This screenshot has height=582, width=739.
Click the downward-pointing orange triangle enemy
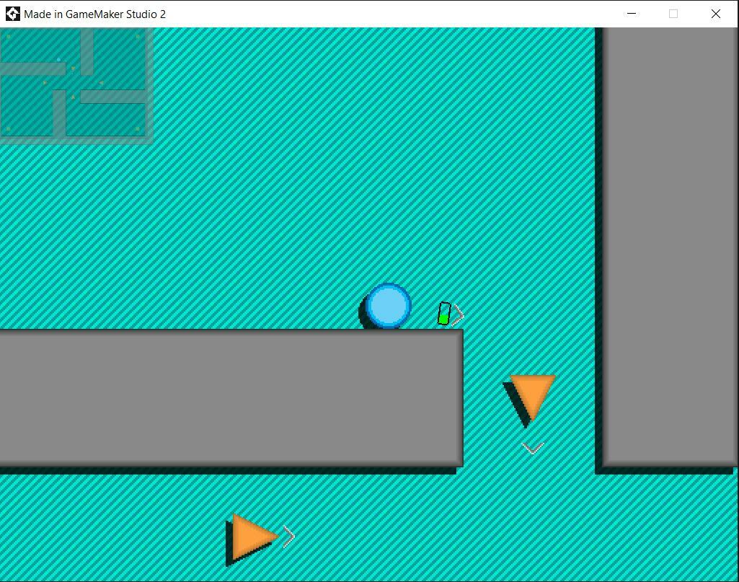(x=533, y=394)
